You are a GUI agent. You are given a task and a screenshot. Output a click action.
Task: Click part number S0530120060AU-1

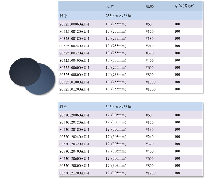74,115
